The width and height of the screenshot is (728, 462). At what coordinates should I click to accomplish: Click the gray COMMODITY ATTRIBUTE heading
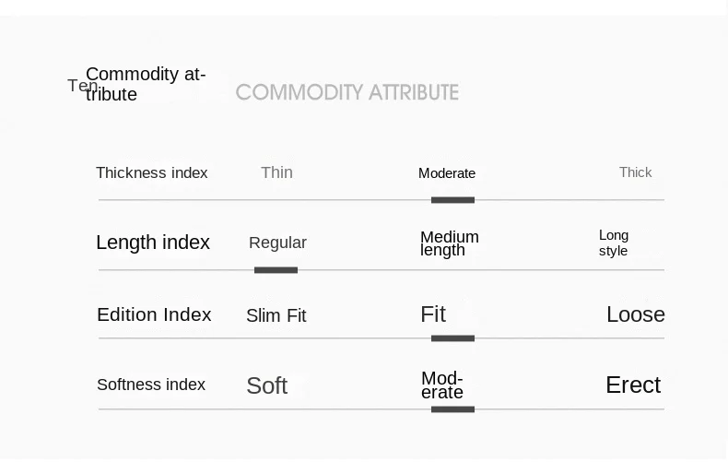[346, 92]
